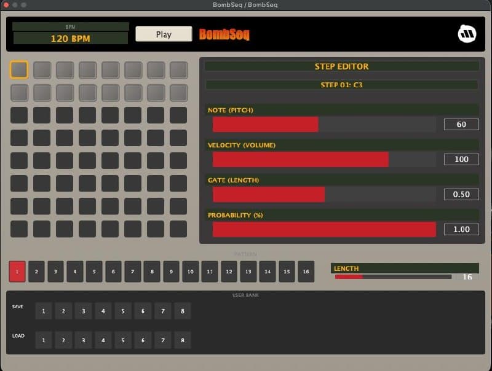Click the Probability value box showing 1.00
The image size is (492, 371).
(461, 229)
